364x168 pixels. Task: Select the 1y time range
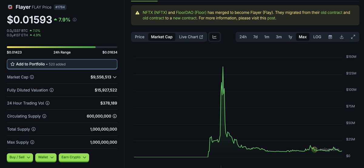[x=290, y=37]
